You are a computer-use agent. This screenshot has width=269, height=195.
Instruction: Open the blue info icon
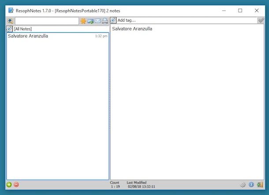pos(251,184)
